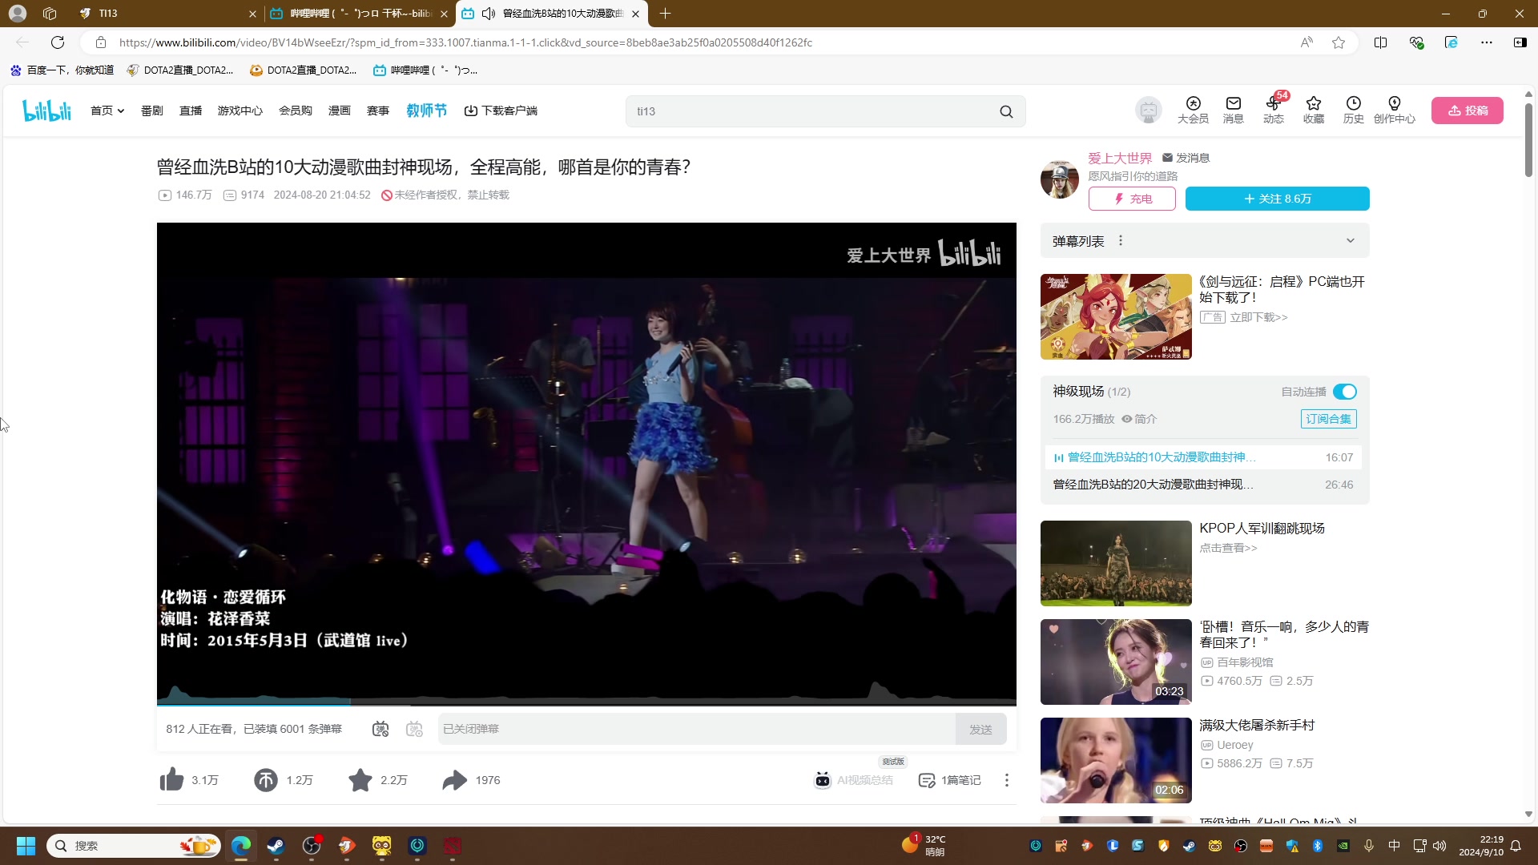Open the KPOP人军训翻跳现场 thumbnail

click(x=1116, y=563)
